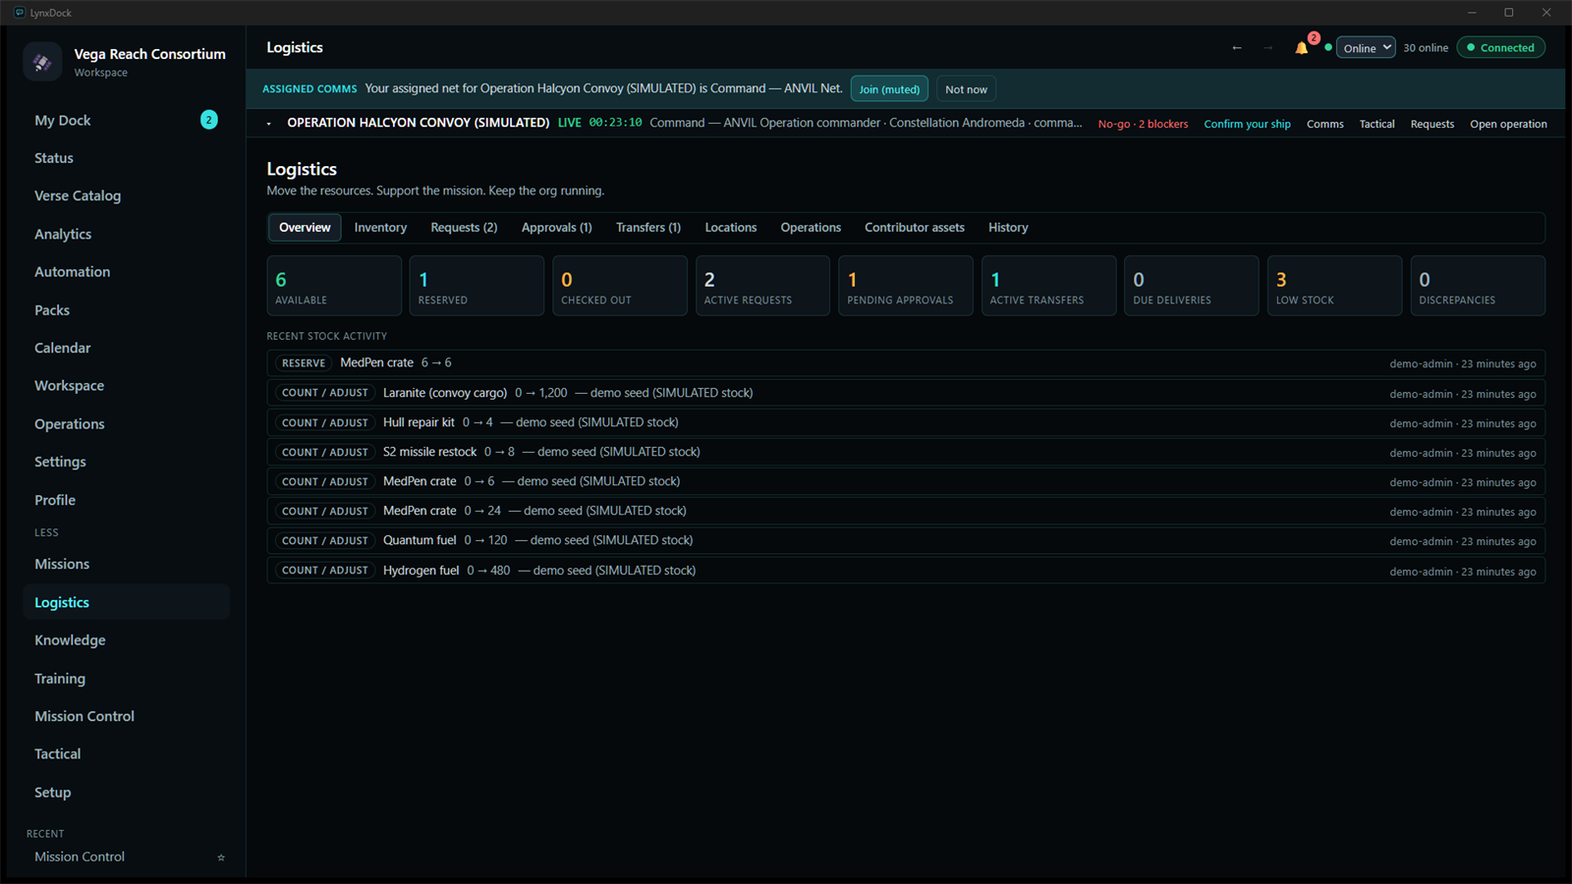Open Automation in the sidebar

click(126, 272)
